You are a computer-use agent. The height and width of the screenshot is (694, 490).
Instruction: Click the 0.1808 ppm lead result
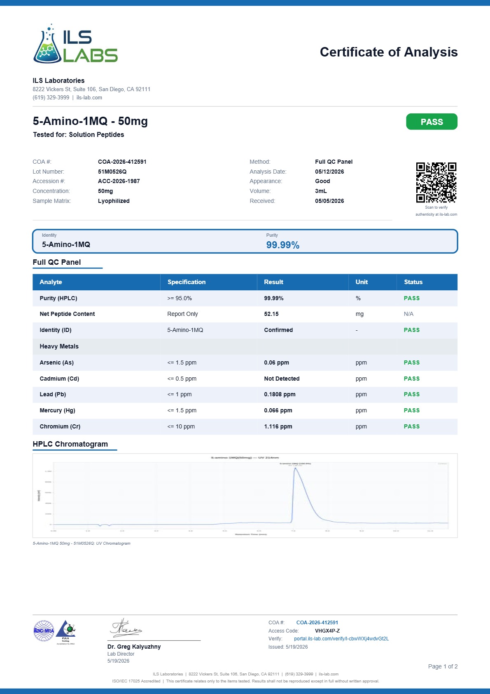coord(280,394)
